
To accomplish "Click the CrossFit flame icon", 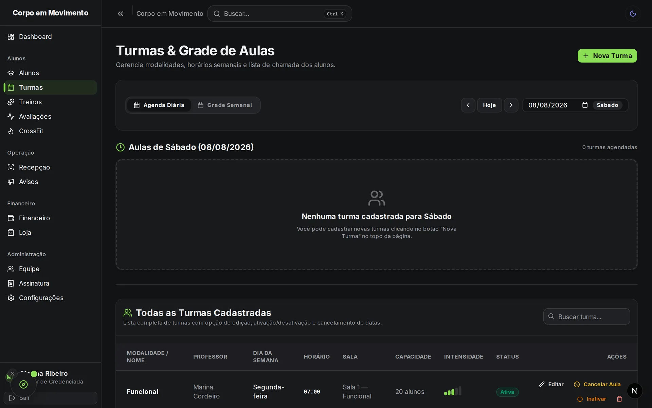I will click(x=11, y=131).
